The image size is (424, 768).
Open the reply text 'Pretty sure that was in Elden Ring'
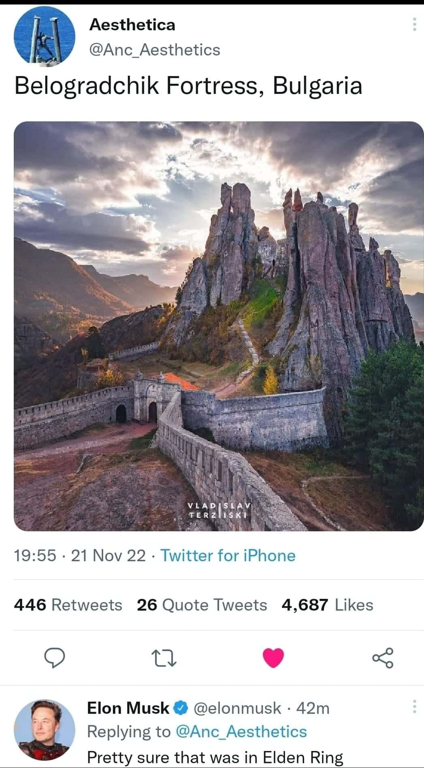click(215, 757)
